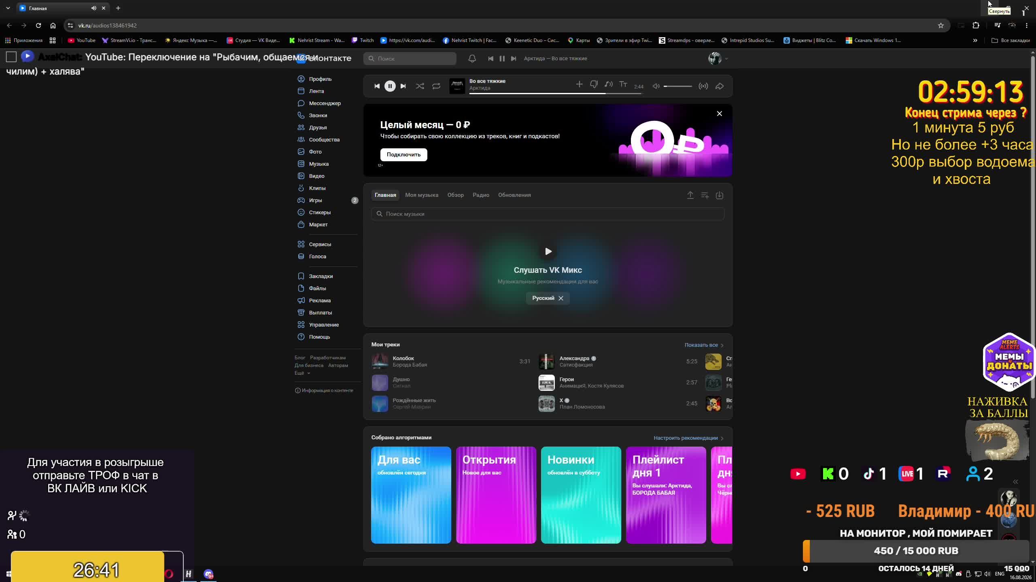Image resolution: width=1036 pixels, height=582 pixels.
Task: Open the Twitch bookmark
Action: point(363,40)
